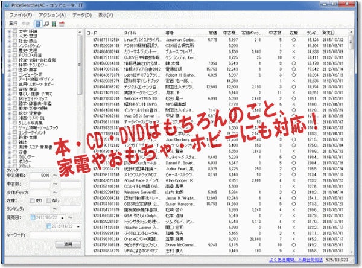Switch to the film strip DVD icon
362x268 pixels.
54,24
